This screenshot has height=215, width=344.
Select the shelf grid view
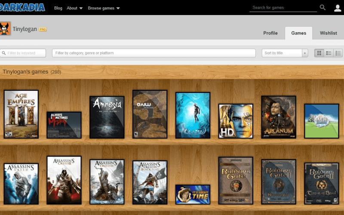click(x=319, y=53)
